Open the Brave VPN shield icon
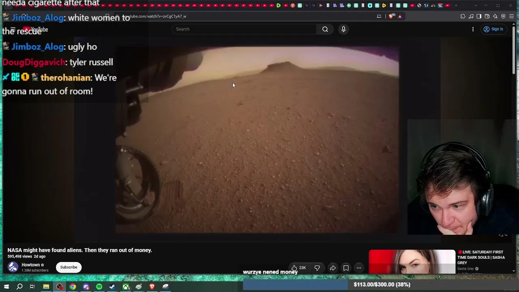Viewport: 519px width, 292px height. pyautogui.click(x=503, y=16)
